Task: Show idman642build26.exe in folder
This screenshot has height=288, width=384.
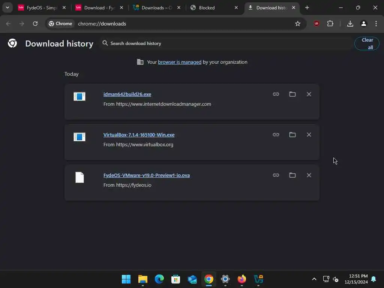Action: 292,94
